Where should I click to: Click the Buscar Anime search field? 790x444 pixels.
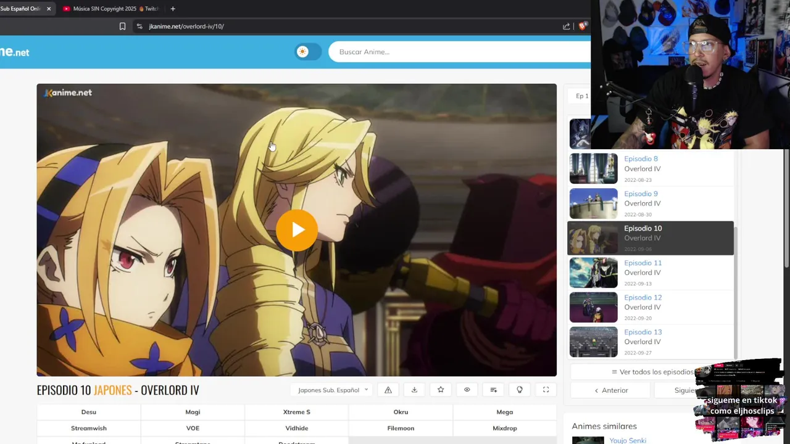tap(460, 52)
